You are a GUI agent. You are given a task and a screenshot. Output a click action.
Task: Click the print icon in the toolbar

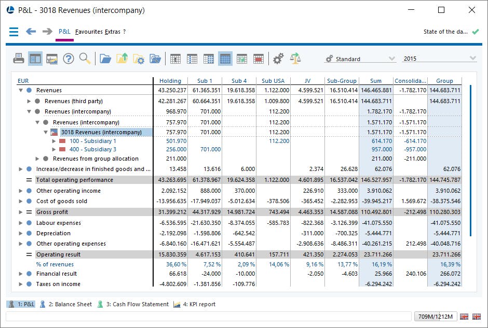pyautogui.click(x=19, y=59)
